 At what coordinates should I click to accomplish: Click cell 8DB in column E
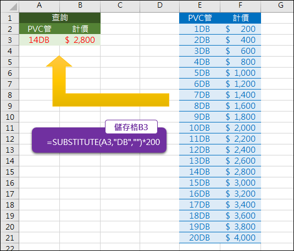(x=199, y=106)
